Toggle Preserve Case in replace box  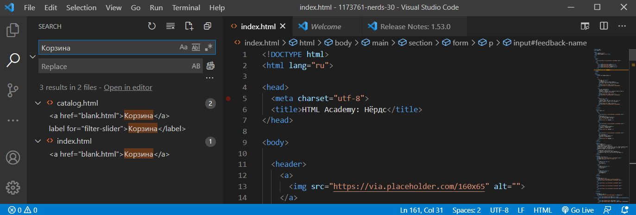pyautogui.click(x=196, y=66)
